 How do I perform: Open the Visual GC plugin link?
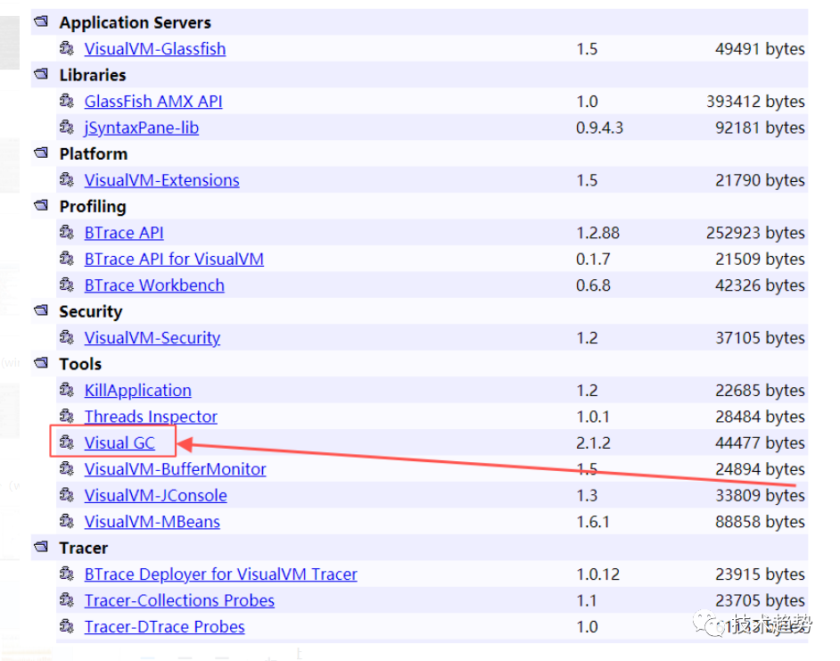[x=119, y=443]
